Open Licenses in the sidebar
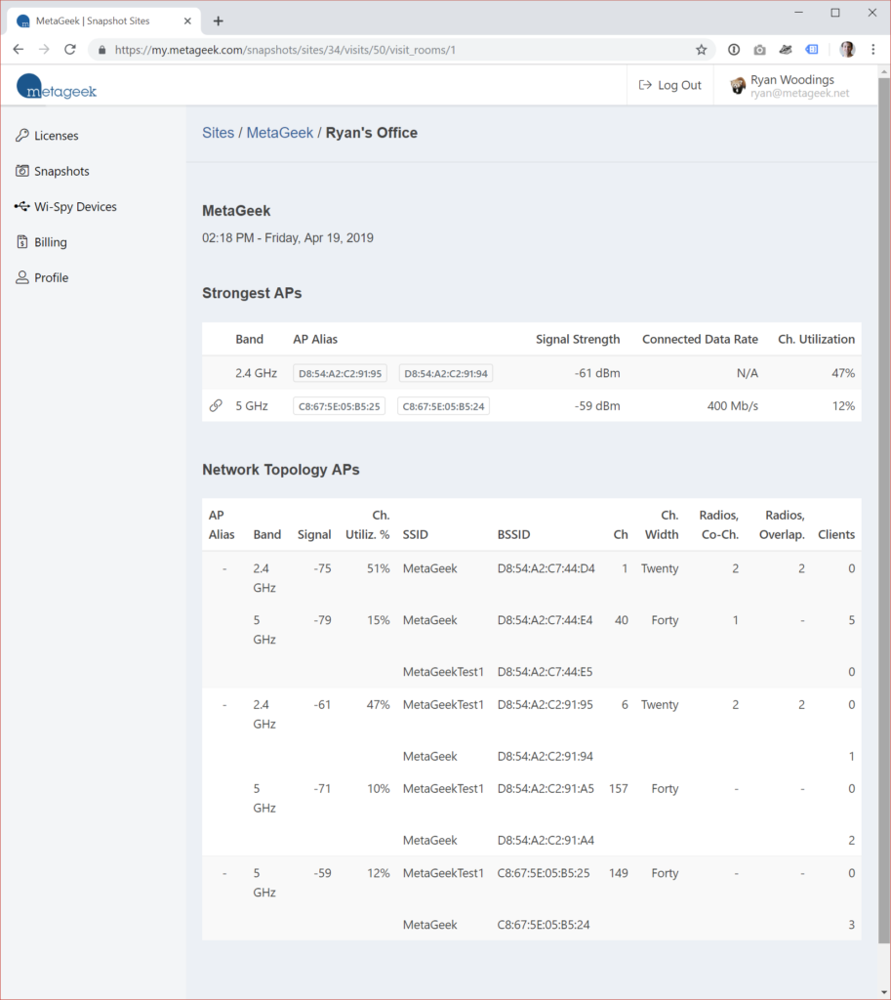The height and width of the screenshot is (1000, 891). [56, 135]
